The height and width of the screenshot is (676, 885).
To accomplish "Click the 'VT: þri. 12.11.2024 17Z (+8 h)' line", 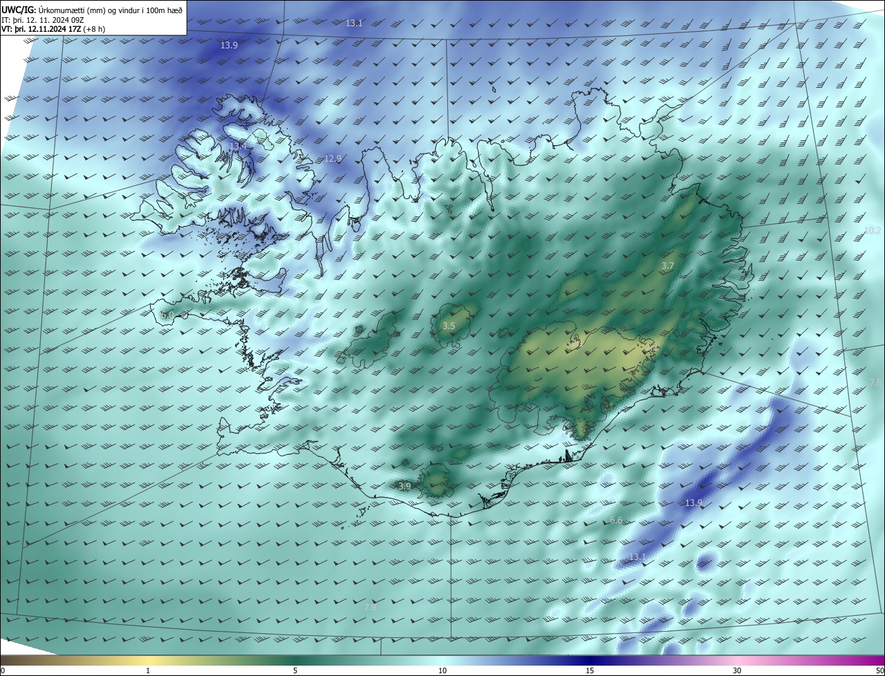I will click(x=53, y=29).
